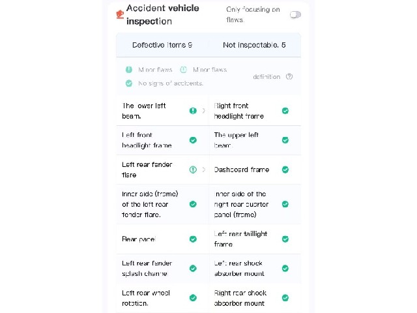Click the red accident vehicle inspection icon
Screen dimensions: 417x313
pyautogui.click(x=120, y=14)
